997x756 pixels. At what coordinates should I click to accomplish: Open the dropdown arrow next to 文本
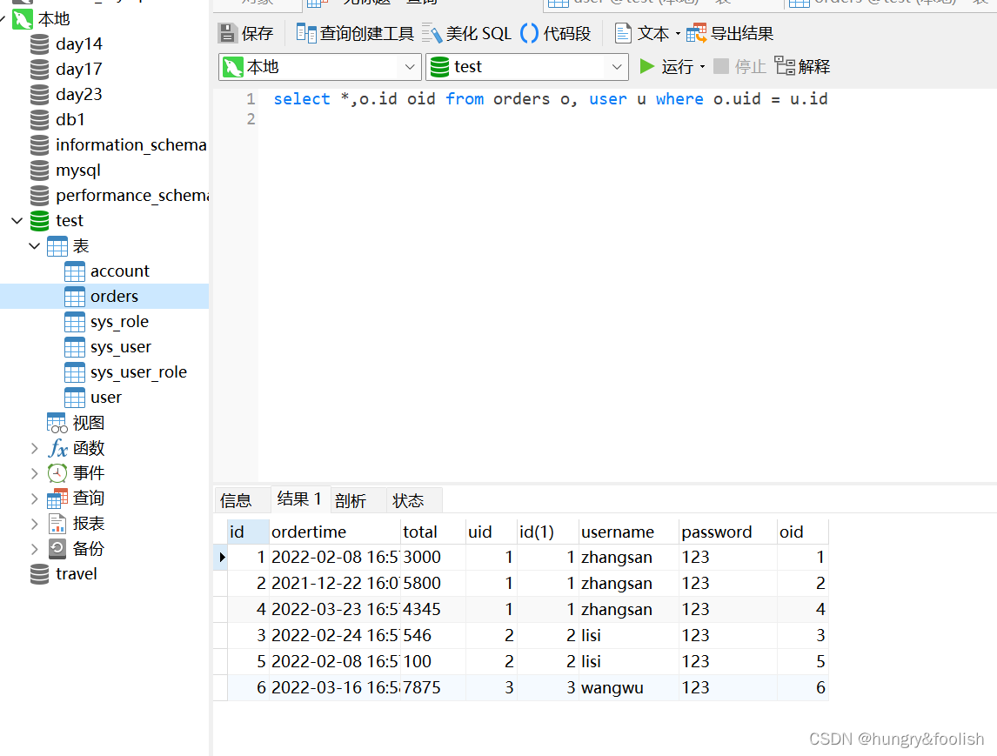[x=678, y=34]
